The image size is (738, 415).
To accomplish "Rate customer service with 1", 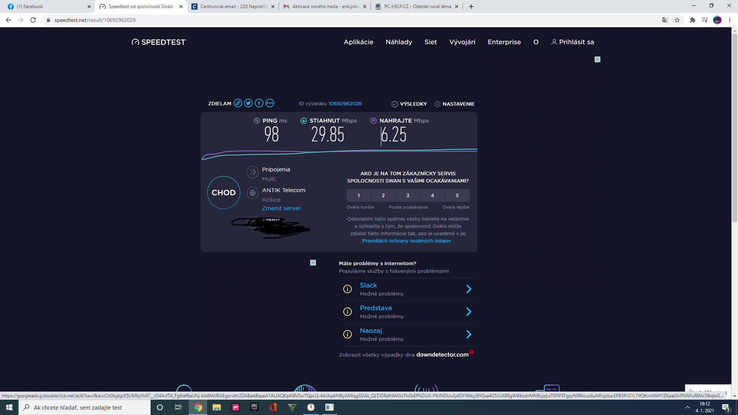I will click(x=359, y=195).
